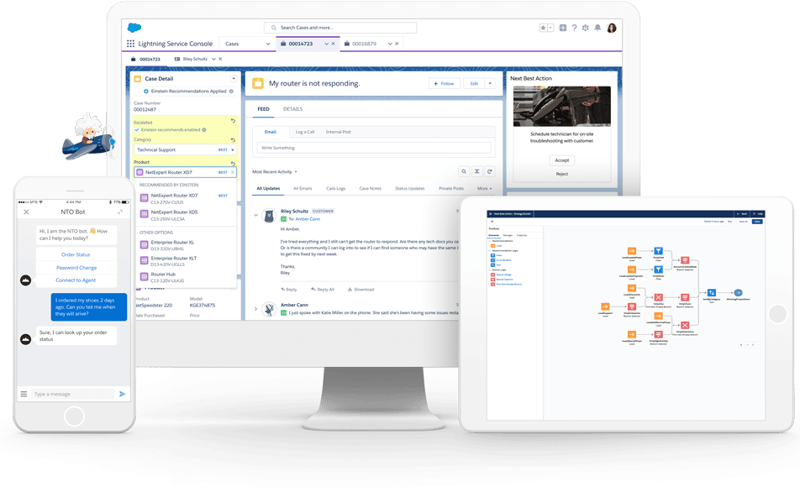The width and height of the screenshot is (800, 492).
Task: Open the More feed filters dropdown
Action: click(485, 189)
